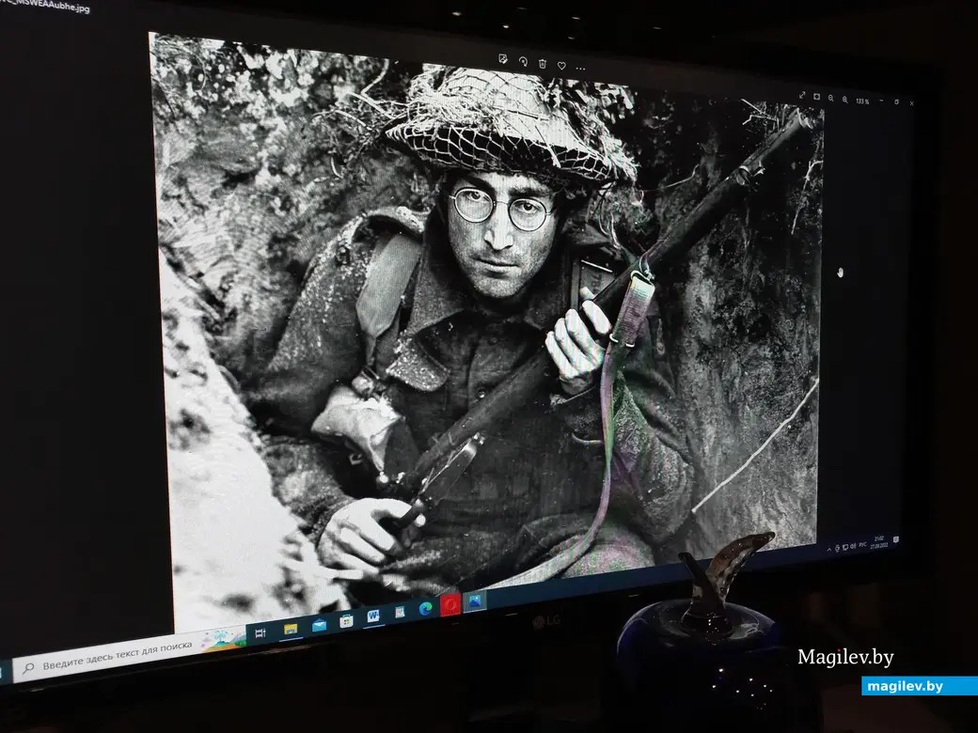Open the Edit image tool in Photos
The height and width of the screenshot is (733, 978).
pos(504,59)
